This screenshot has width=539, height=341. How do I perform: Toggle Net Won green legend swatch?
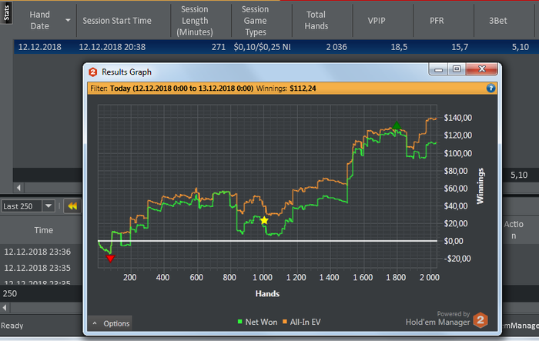pos(240,322)
